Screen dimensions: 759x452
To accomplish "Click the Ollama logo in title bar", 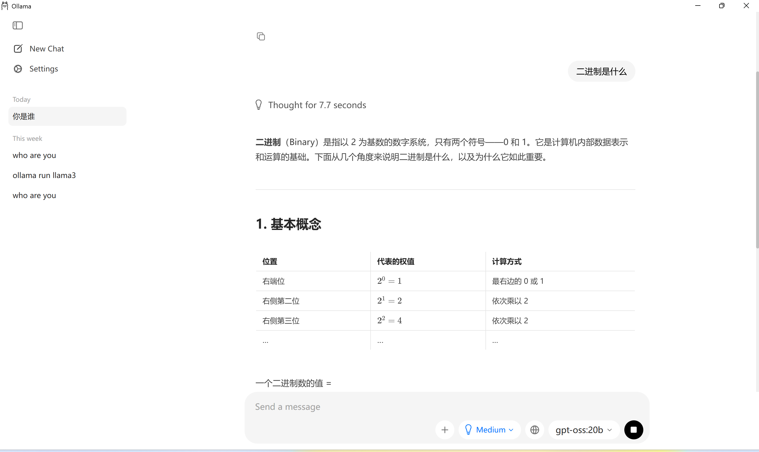I will click(x=5, y=6).
